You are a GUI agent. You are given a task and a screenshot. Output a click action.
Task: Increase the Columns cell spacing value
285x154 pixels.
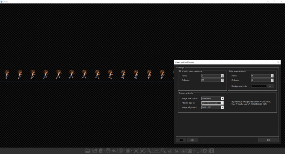coord(272,79)
